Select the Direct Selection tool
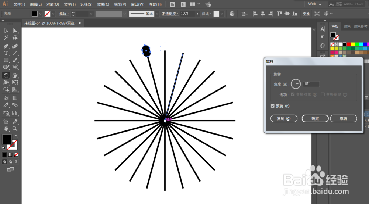369x204 pixels. click(15, 31)
